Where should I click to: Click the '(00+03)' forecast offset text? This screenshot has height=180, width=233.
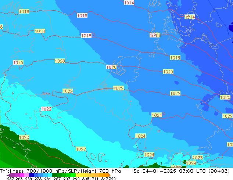point(219,171)
